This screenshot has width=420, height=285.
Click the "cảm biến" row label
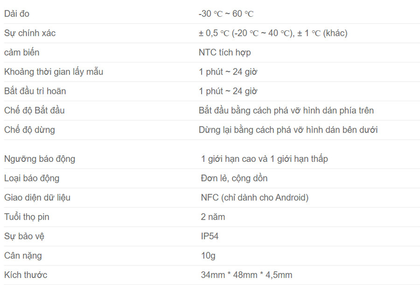coord(22,52)
